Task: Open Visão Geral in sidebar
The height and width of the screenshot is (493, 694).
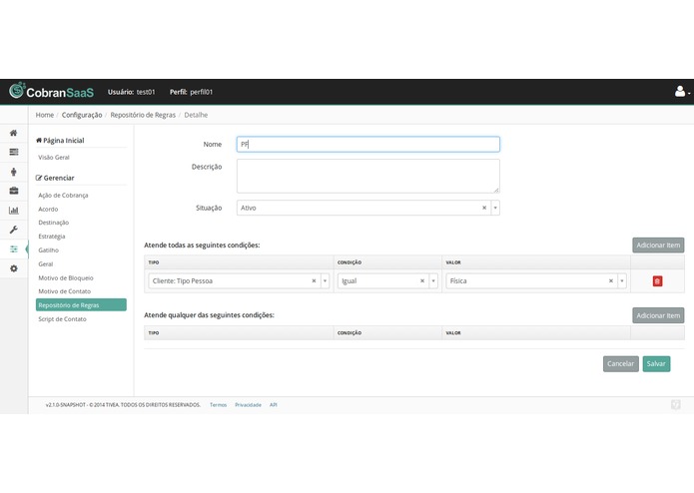Action: [54, 158]
